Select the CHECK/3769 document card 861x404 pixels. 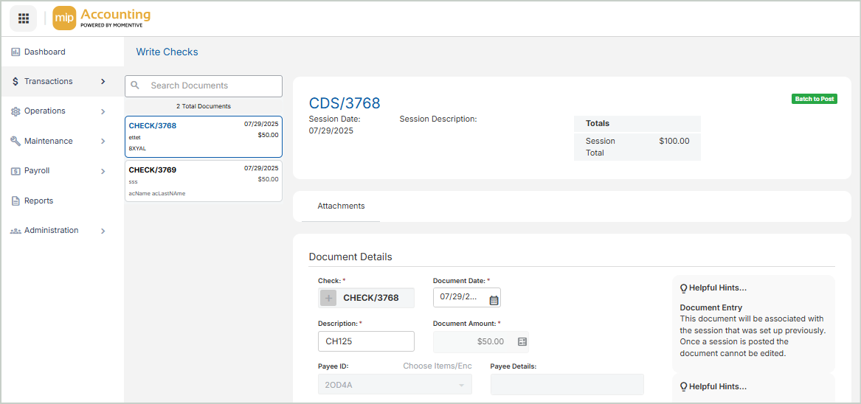click(x=203, y=181)
